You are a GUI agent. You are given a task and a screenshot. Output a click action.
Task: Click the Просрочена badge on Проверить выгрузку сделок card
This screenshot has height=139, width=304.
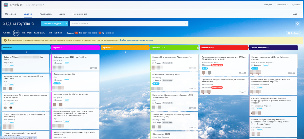click(x=217, y=87)
